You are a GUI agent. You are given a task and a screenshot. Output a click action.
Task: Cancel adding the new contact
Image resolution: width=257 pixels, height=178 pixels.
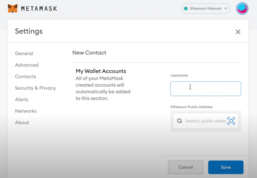tap(186, 167)
